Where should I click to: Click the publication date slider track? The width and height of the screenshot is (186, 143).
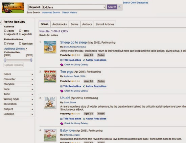[18, 60]
